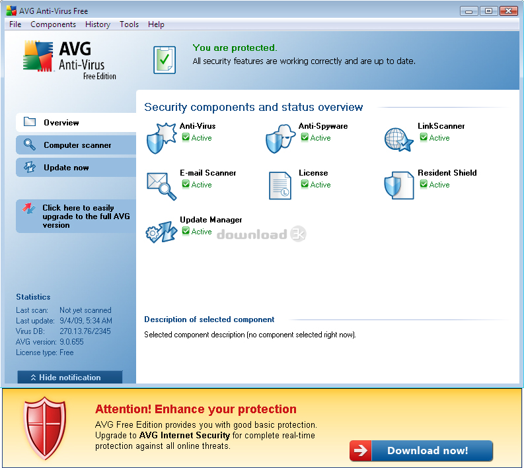Viewport: 524px width, 468px height.
Task: Click the LinkScanner Active green check mark
Action: coord(424,137)
